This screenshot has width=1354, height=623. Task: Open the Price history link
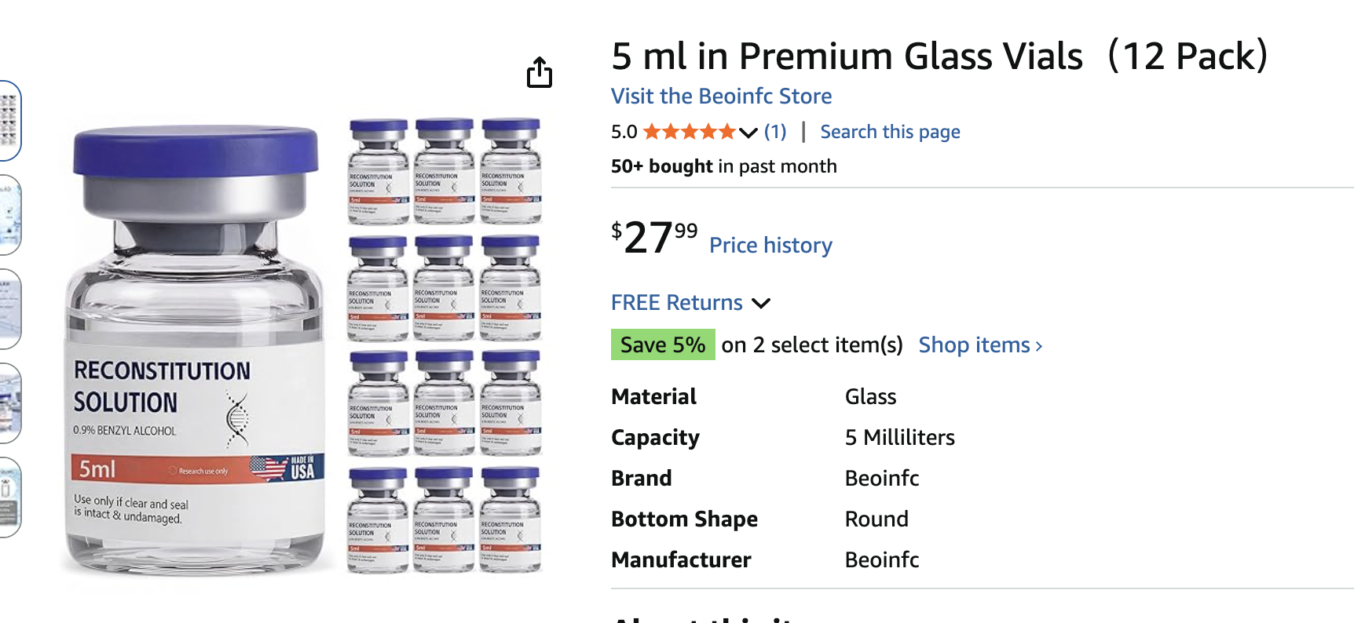click(x=770, y=246)
